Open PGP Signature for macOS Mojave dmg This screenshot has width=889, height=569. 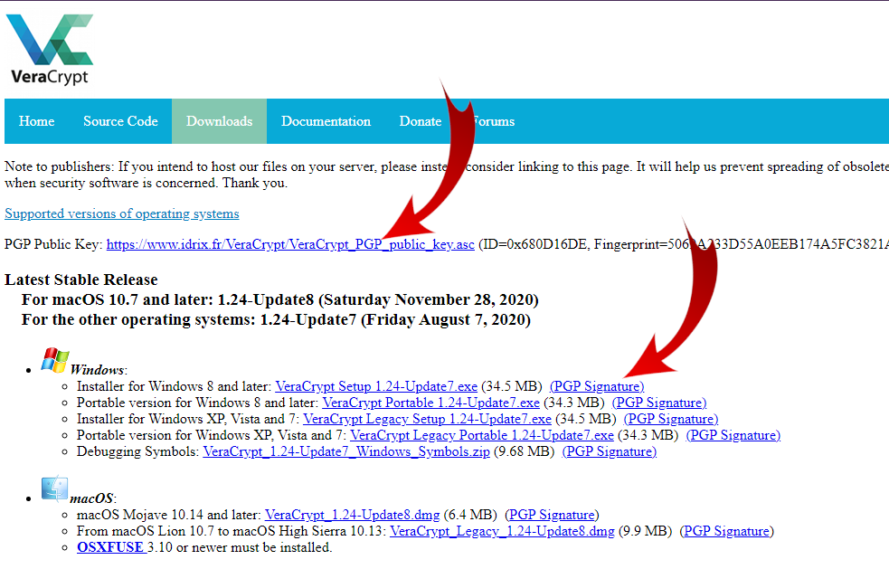pos(552,515)
